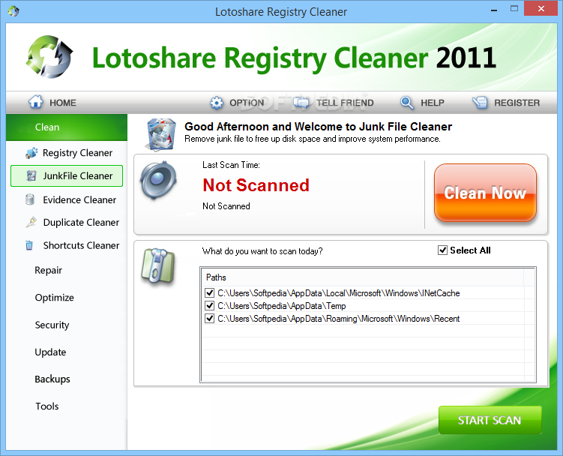Minimize the Lotoshare window
The image size is (563, 456).
click(x=494, y=10)
